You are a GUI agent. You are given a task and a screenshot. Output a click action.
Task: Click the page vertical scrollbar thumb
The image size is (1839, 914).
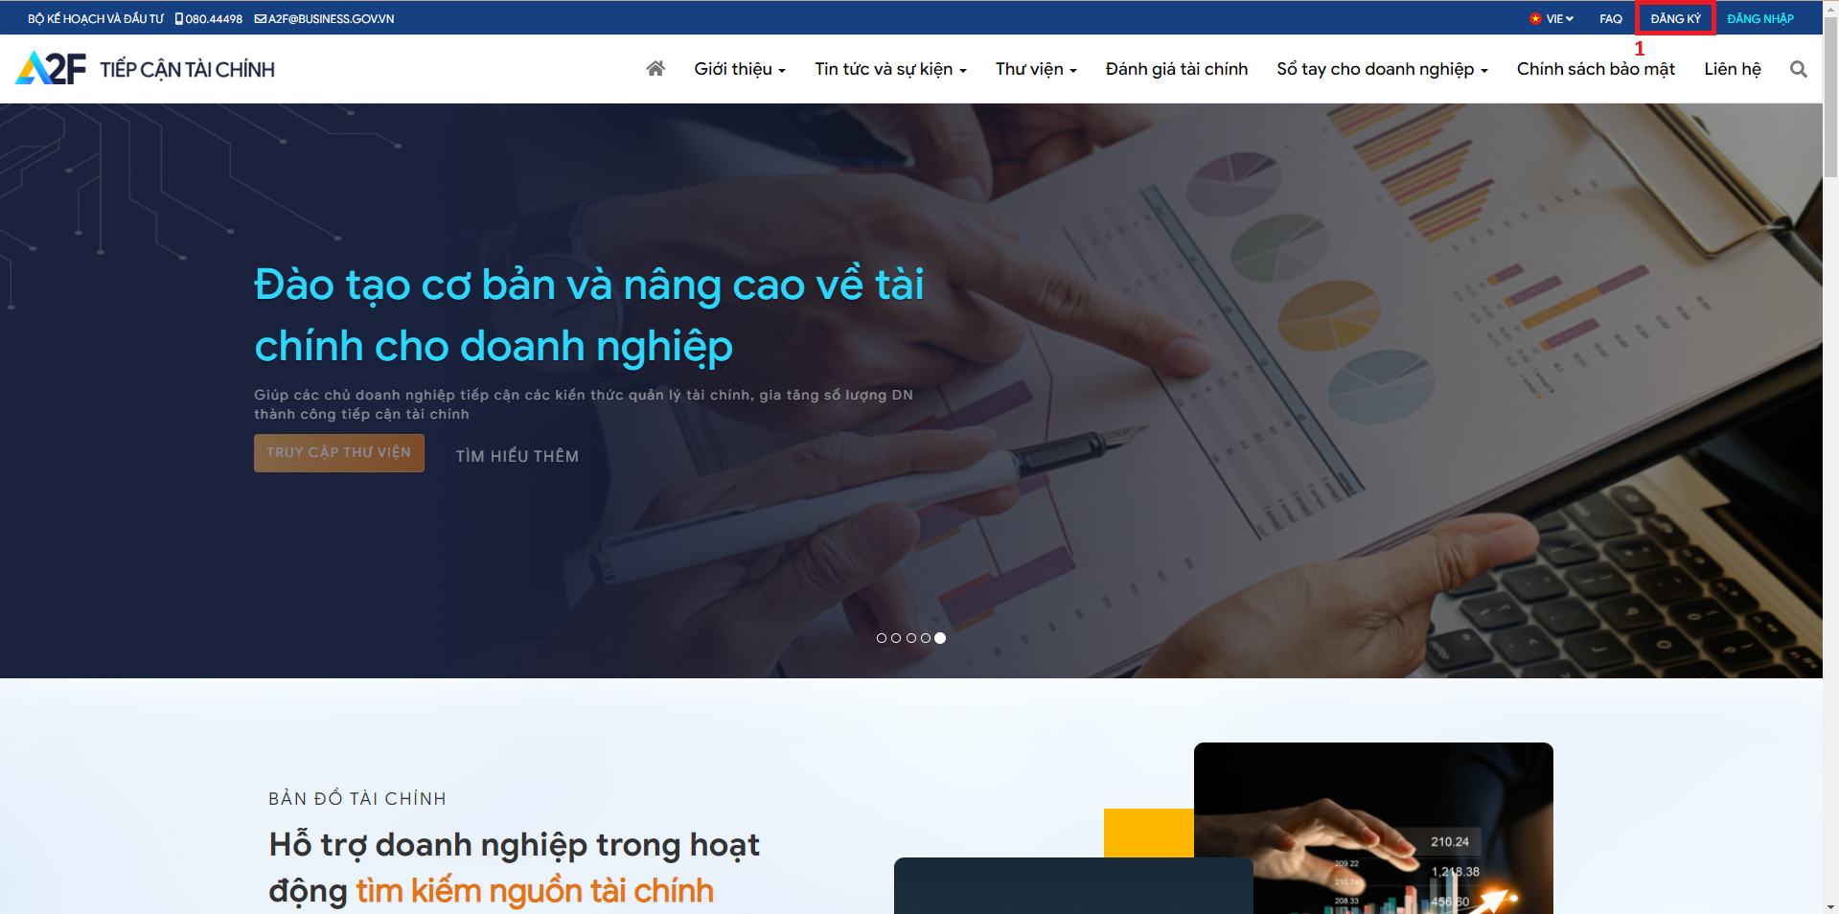(x=1830, y=105)
